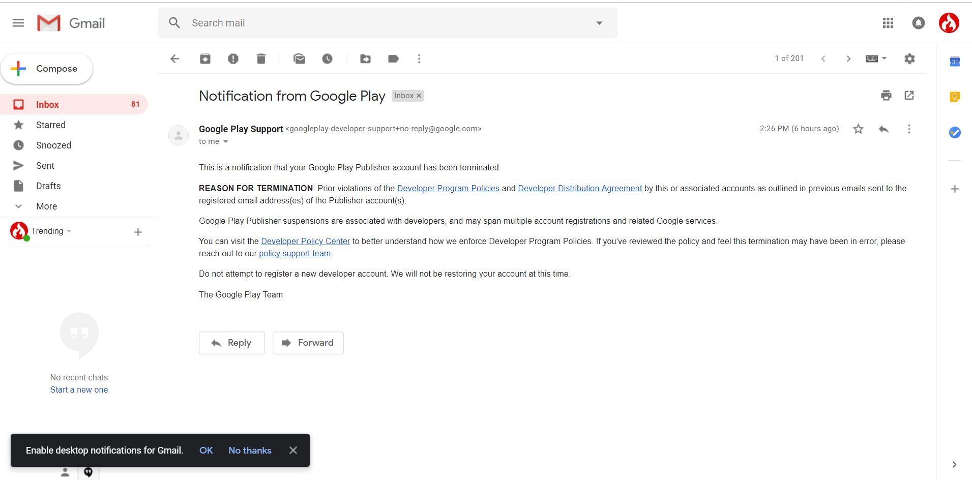Delete this email with trash icon

click(261, 58)
